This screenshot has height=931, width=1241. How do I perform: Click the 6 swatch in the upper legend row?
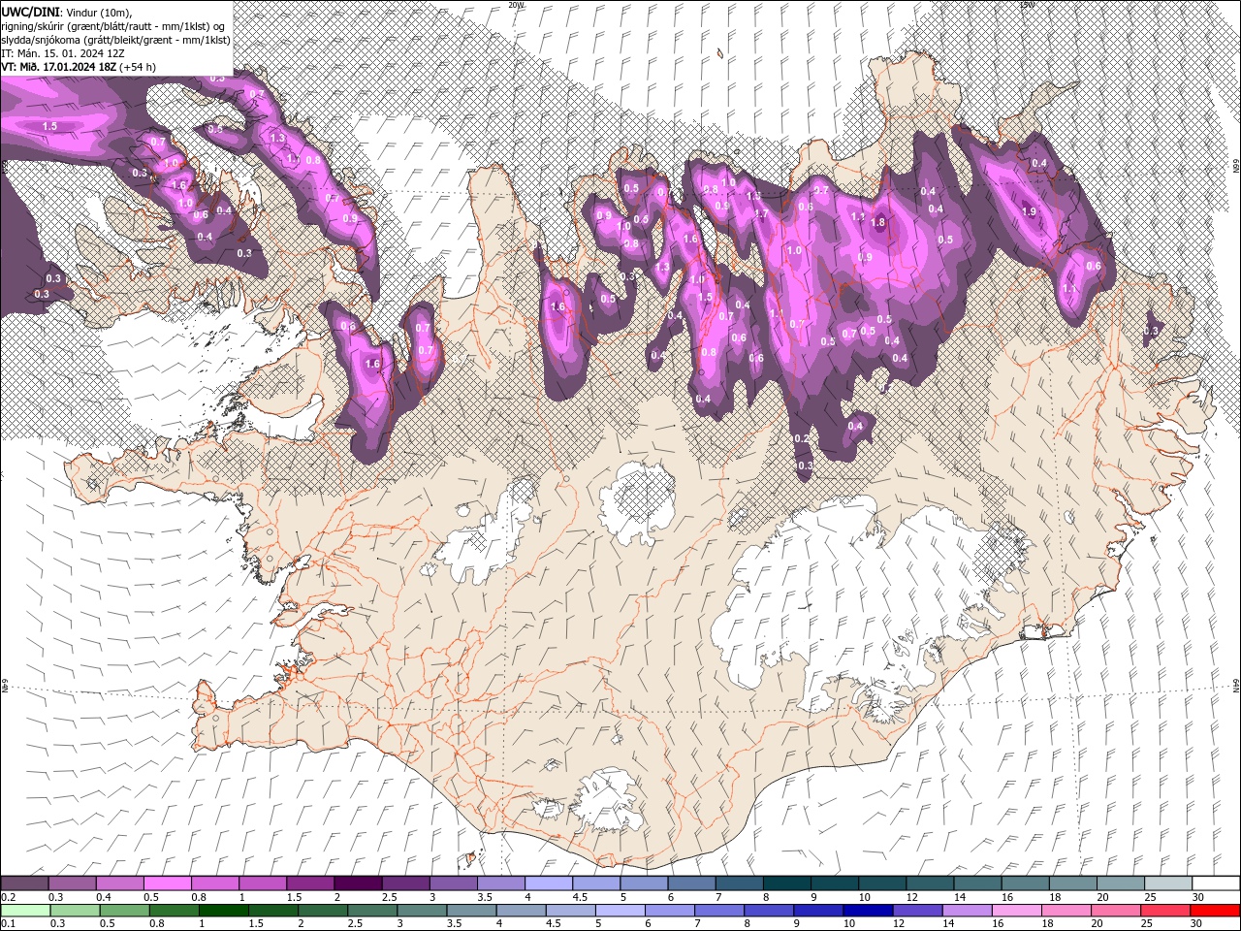691,883
